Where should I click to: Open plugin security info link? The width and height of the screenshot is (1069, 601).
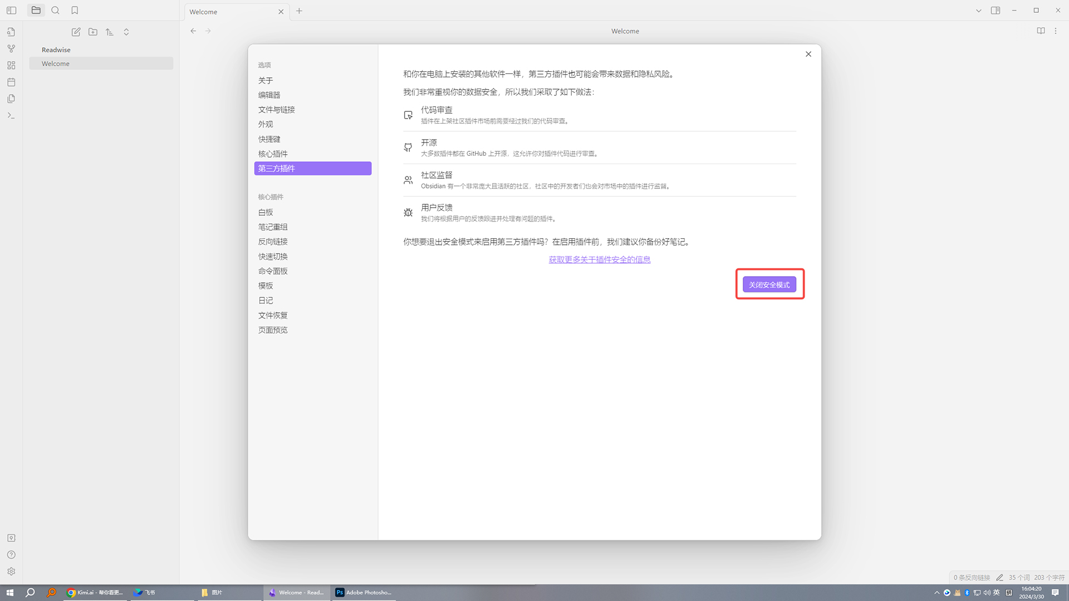pos(599,259)
